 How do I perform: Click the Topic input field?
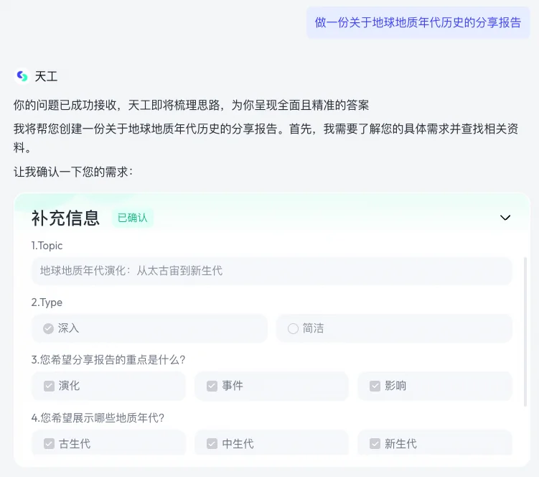[x=271, y=271]
